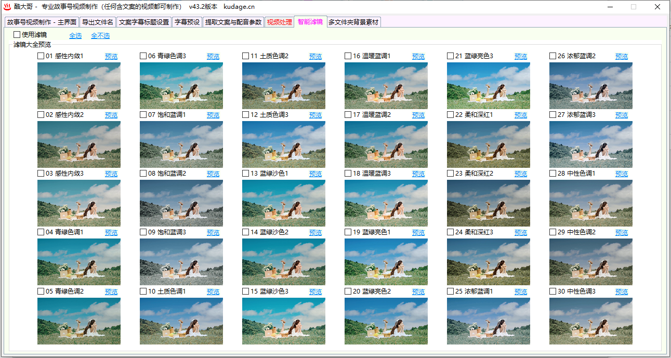This screenshot has width=671, height=358.
Task: Select the 智能滤镜 tab
Action: point(310,22)
